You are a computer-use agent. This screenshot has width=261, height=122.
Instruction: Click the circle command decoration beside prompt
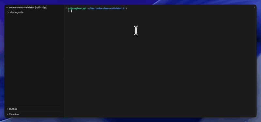click(x=67, y=8)
